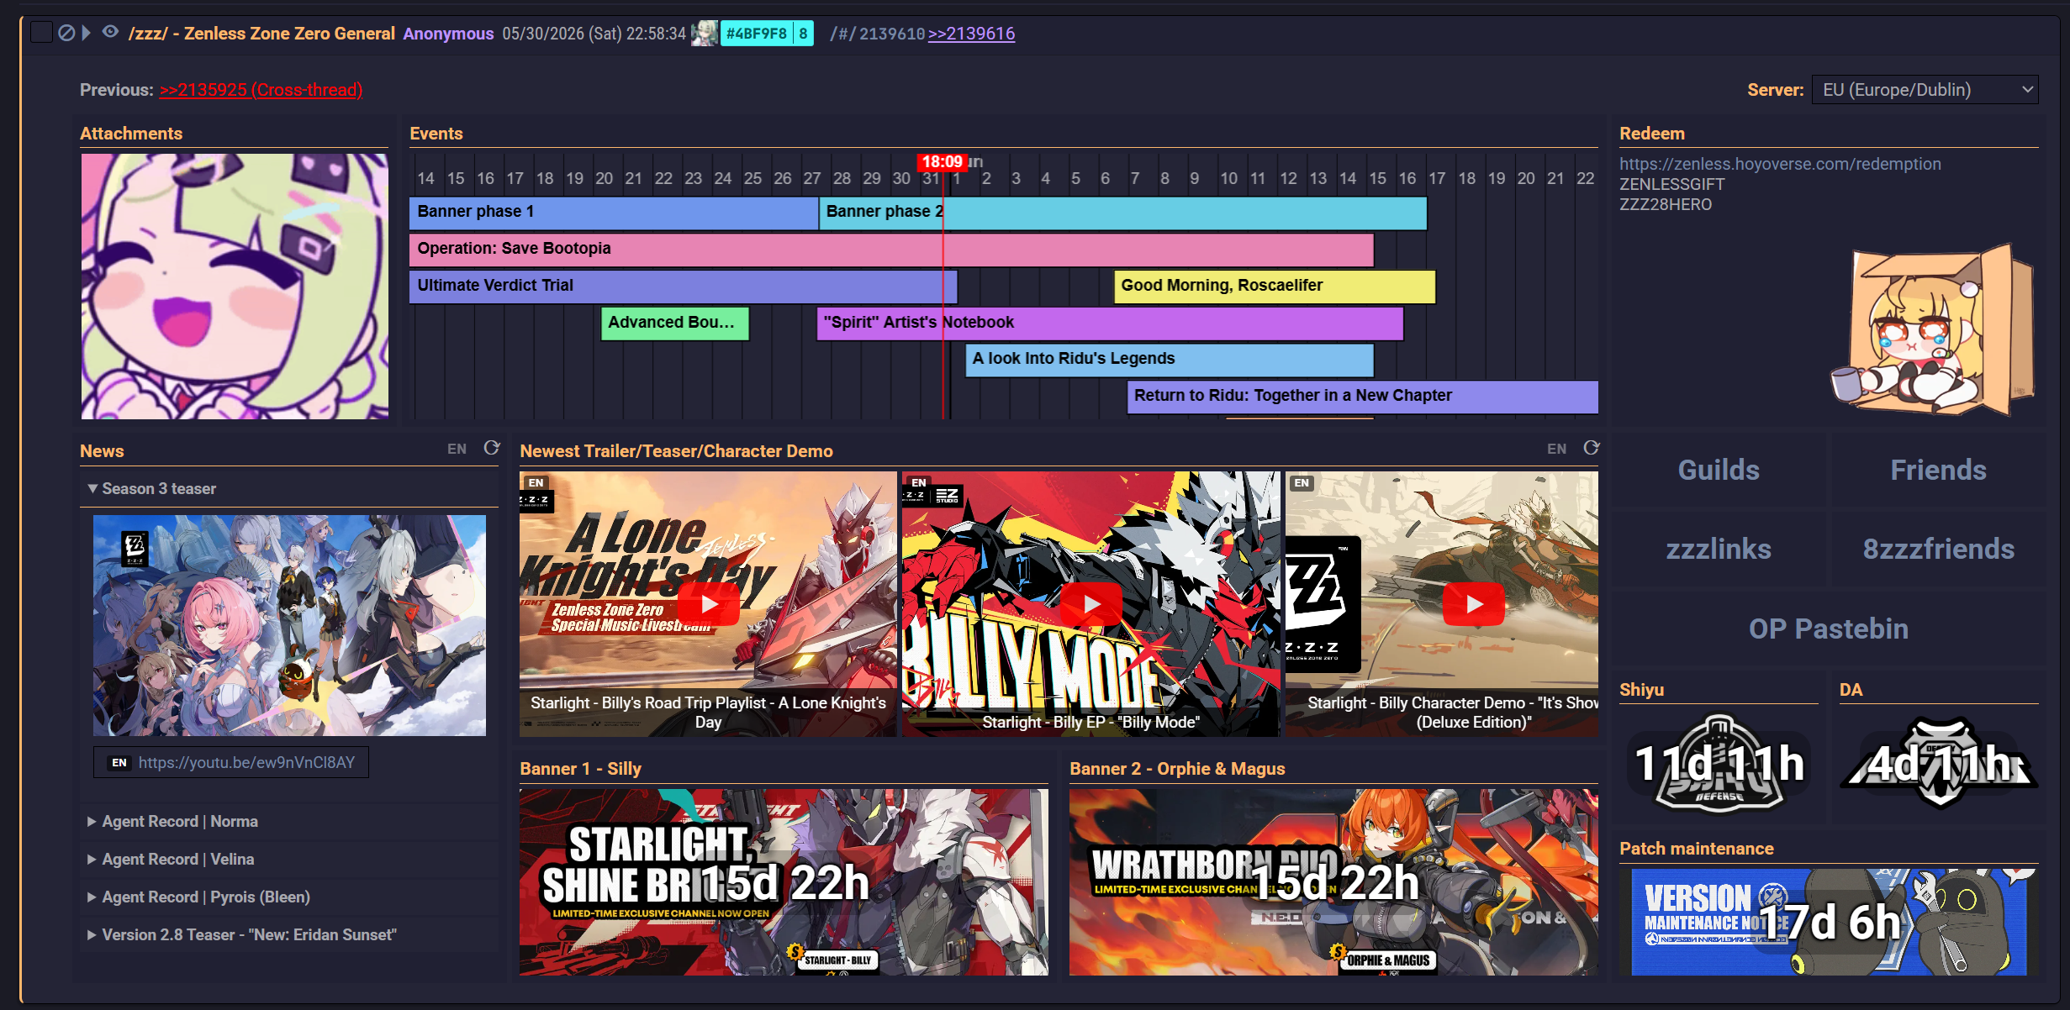This screenshot has height=1010, width=2070.
Task: Click the 18:09 current time marker
Action: pyautogui.click(x=942, y=162)
